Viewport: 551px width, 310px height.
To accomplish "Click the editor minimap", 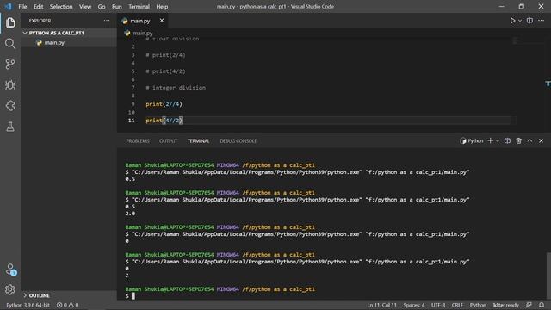I will (530, 41).
